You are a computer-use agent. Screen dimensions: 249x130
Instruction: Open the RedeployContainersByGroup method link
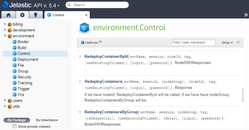(111, 112)
